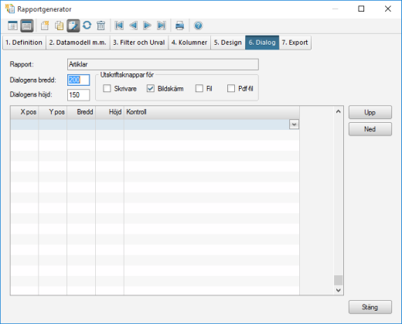Uncheck the Bildskärm checkbox
Screen dimensions: 402x324
click(x=150, y=88)
